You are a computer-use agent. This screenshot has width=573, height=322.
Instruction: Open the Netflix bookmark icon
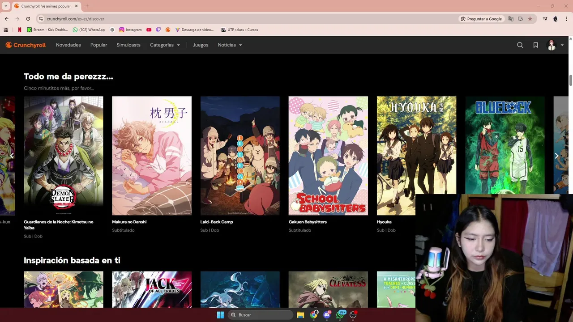click(19, 30)
